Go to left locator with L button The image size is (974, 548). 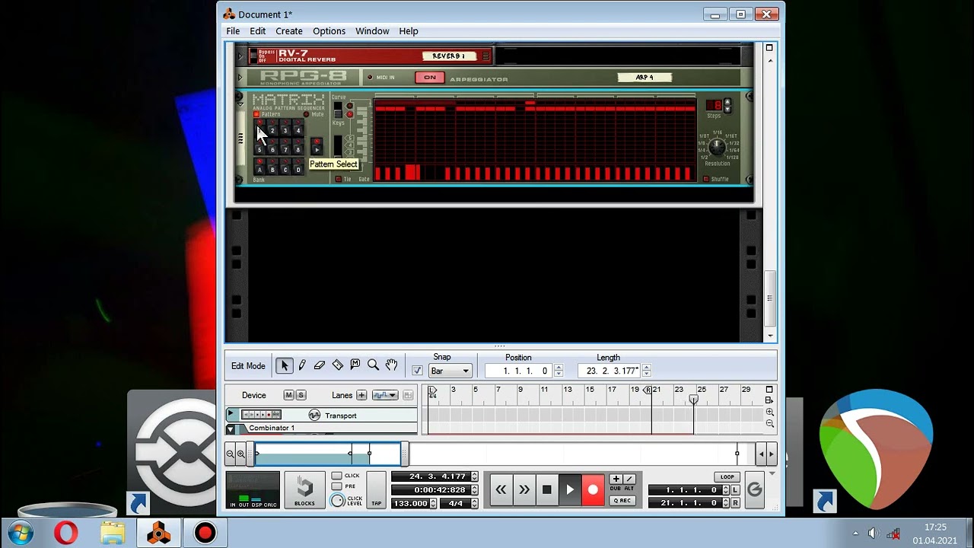[735, 490]
